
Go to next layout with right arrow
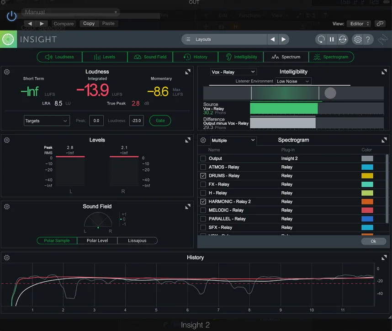(x=284, y=39)
